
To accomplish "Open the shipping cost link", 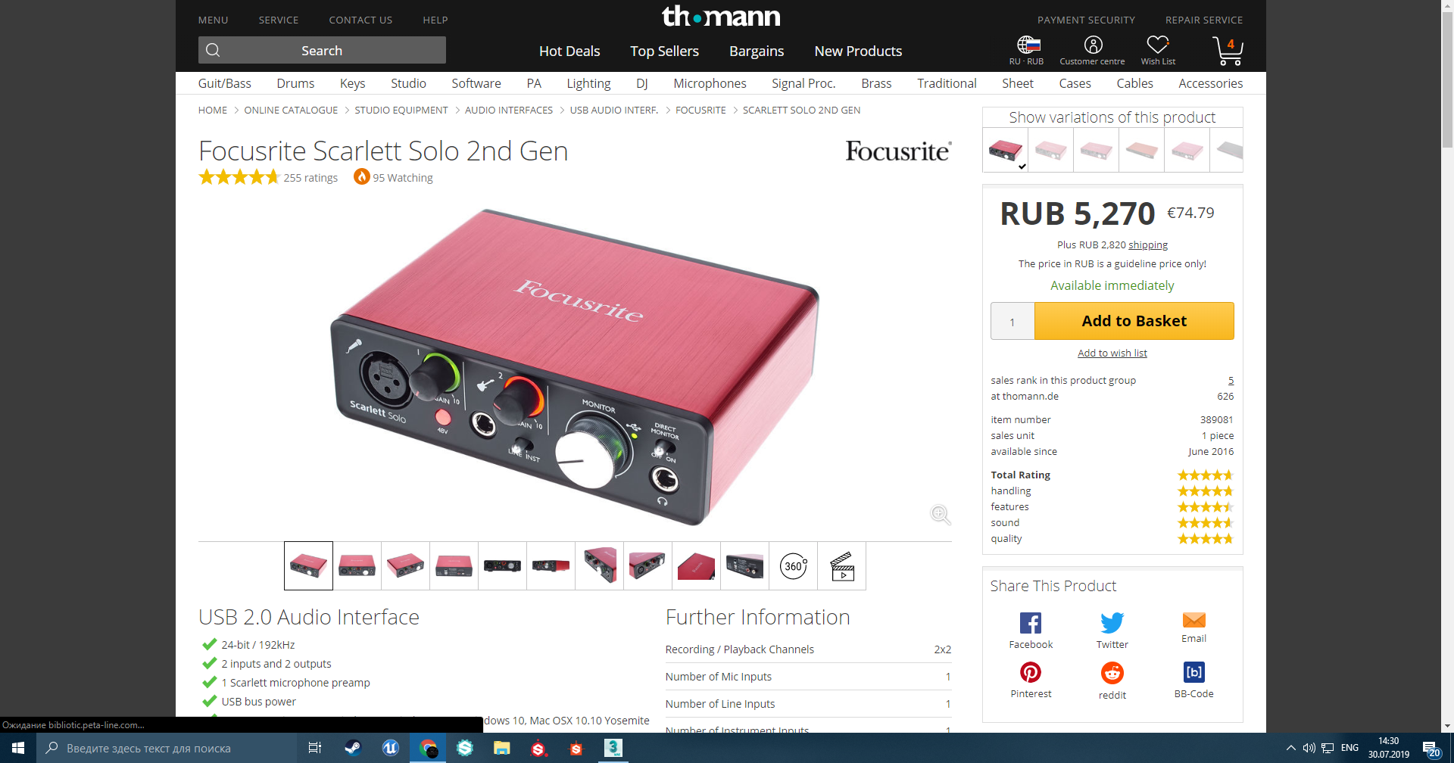I will 1148,244.
